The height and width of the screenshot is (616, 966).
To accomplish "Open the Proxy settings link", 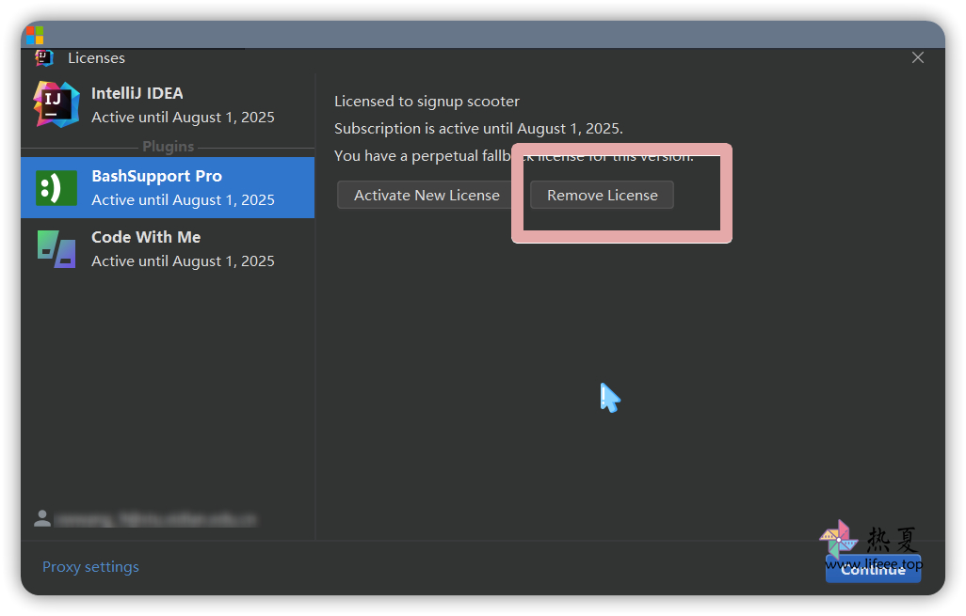I will tap(90, 567).
